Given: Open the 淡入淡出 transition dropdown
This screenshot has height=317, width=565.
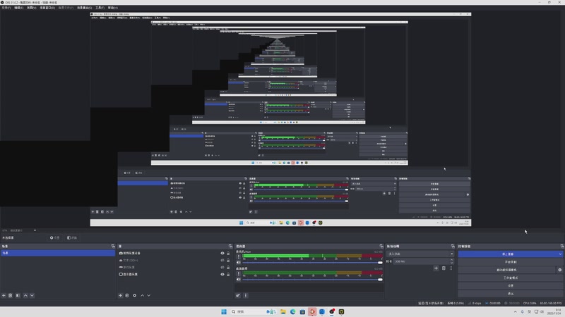Looking at the screenshot, I should [x=420, y=254].
